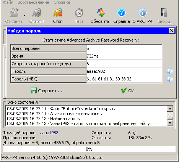This screenshot has height=162, width=179.
Task: Open help via Справка question icon
Action: click(x=122, y=13)
